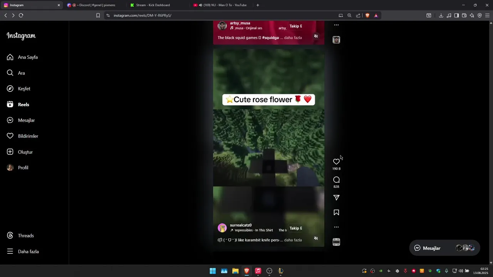Viewport: 493px width, 277px height.
Task: Open artsy_musa username link
Action: (x=240, y=23)
